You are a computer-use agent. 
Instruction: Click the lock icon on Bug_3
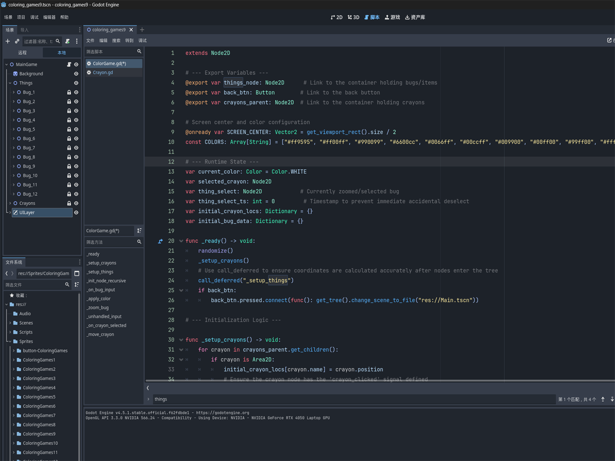pos(69,111)
